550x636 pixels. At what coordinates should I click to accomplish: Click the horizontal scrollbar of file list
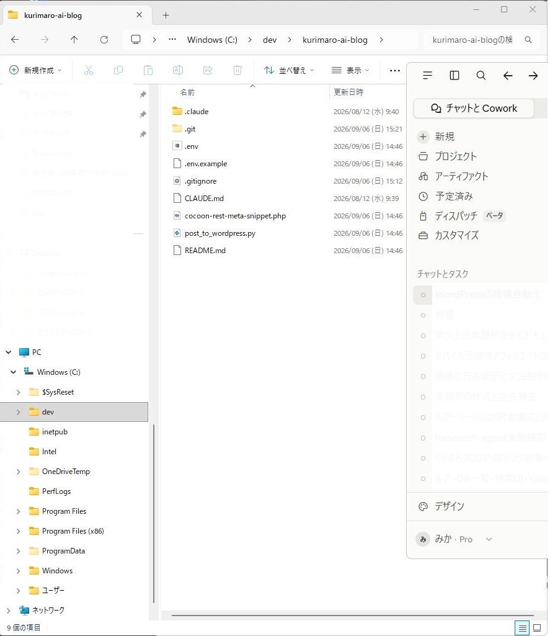(x=353, y=616)
